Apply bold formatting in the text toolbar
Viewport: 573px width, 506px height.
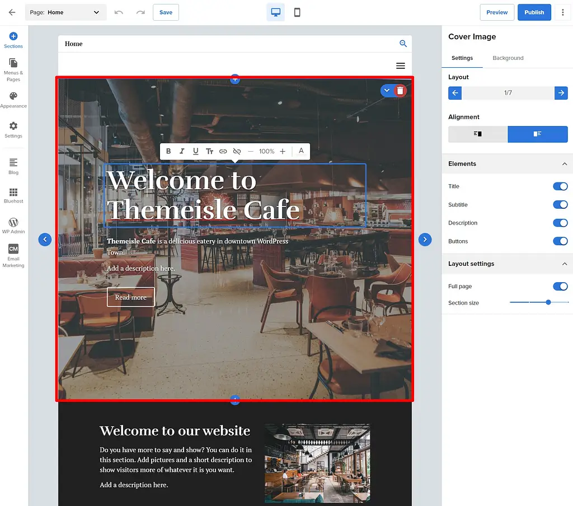point(168,151)
